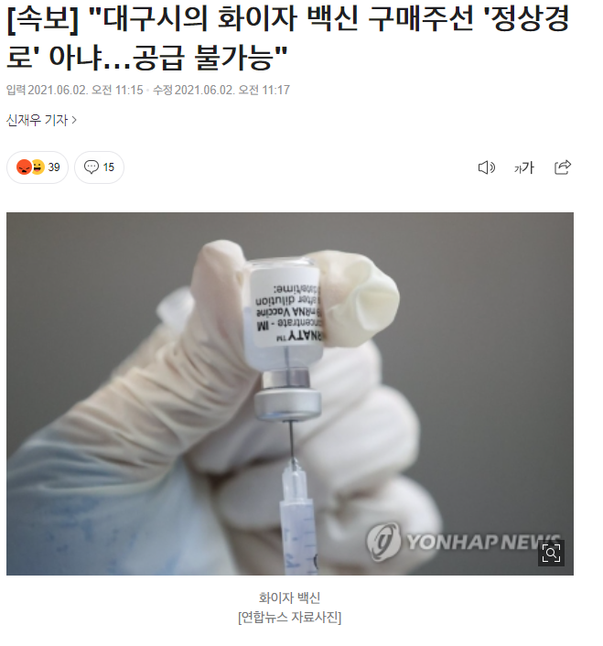Expand the chevron beside 신재우 기자

pyautogui.click(x=74, y=120)
